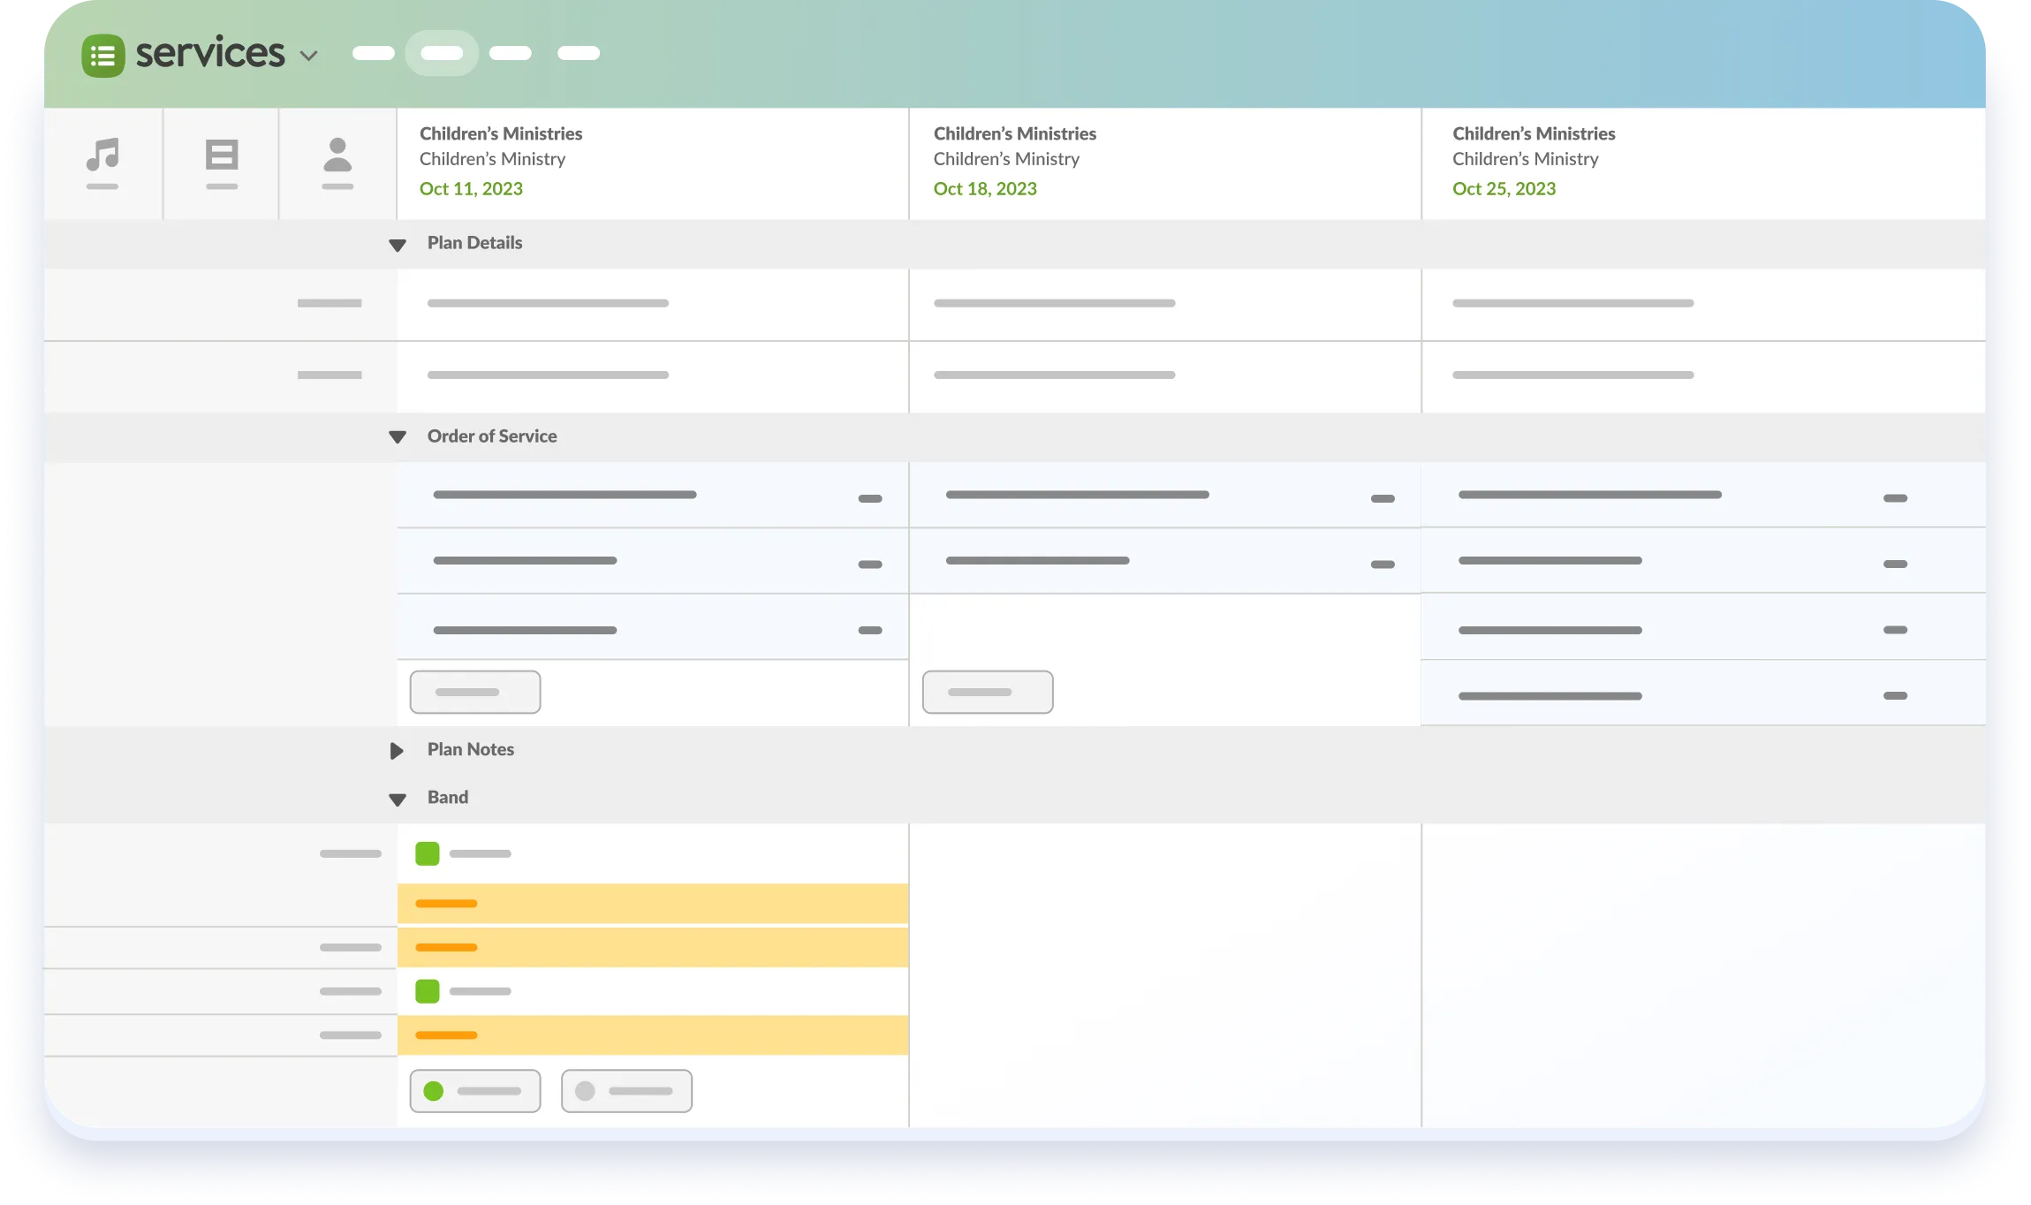
Task: Toggle the gray dot filter button
Action: point(626,1091)
